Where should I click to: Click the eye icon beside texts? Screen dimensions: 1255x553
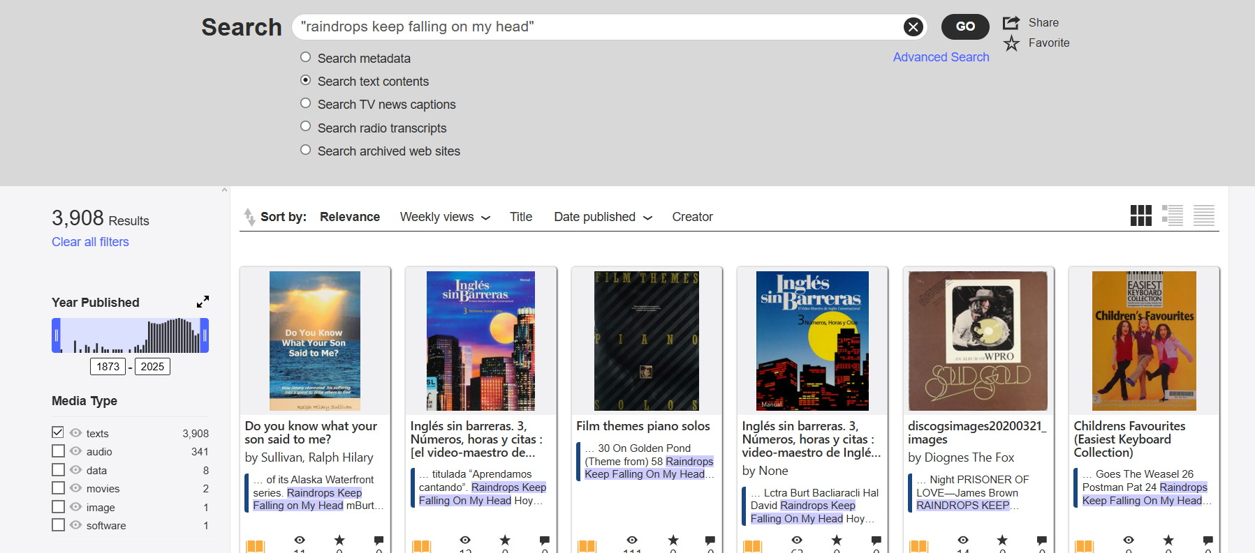[x=75, y=433]
